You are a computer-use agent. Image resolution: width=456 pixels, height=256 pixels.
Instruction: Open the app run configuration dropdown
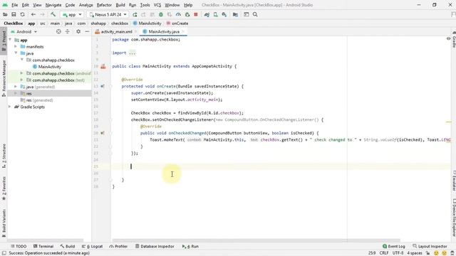coord(72,14)
